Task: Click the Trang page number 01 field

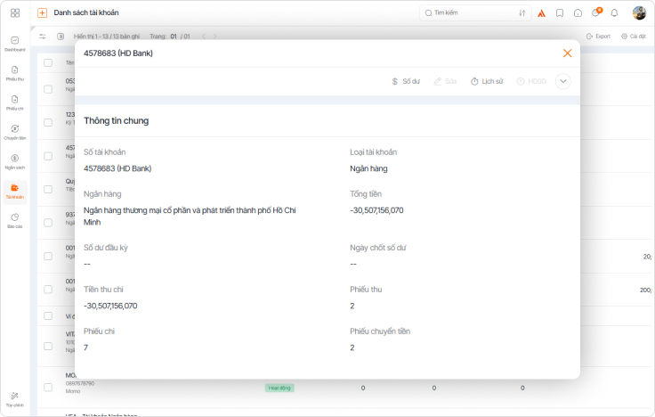Action: (x=174, y=37)
